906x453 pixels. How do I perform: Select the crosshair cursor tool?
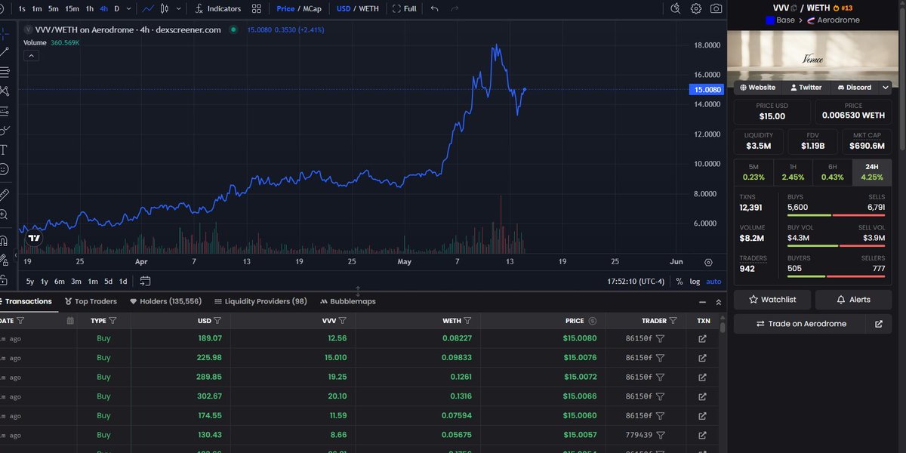point(5,34)
